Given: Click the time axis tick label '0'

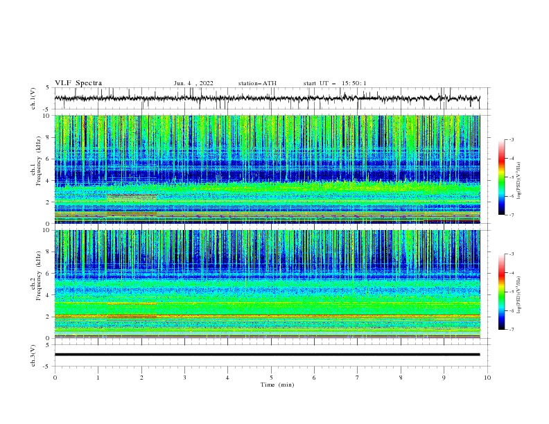Looking at the screenshot, I should pyautogui.click(x=55, y=378).
